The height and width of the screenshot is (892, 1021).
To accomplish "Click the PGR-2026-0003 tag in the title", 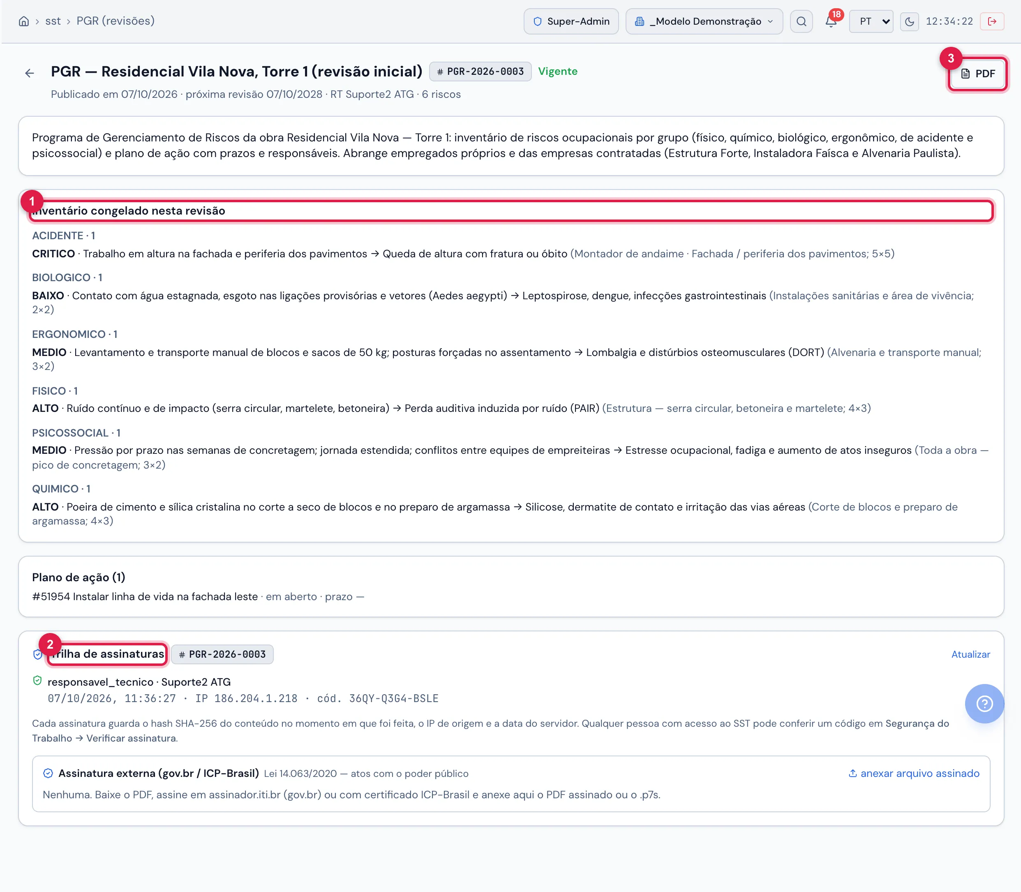I will click(x=480, y=72).
